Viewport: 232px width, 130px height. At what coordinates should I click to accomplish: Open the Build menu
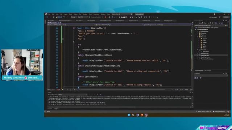pyautogui.click(x=71, y=14)
